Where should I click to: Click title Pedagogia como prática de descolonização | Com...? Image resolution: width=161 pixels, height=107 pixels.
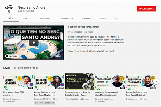coord(77,94)
